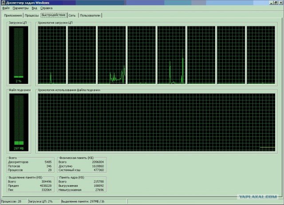The image size is (284, 205).
Task: Click the 'Пик' row label
Action: click(11, 190)
